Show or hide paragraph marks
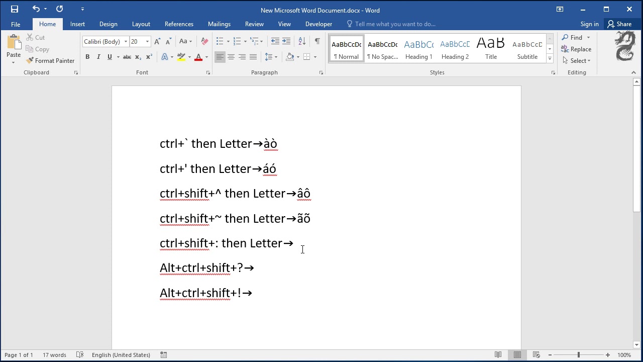 click(x=317, y=42)
